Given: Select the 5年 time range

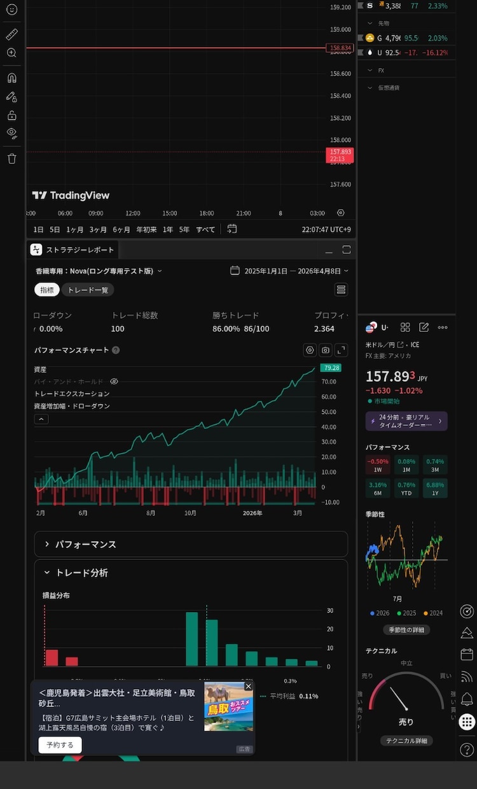Looking at the screenshot, I should tap(184, 229).
